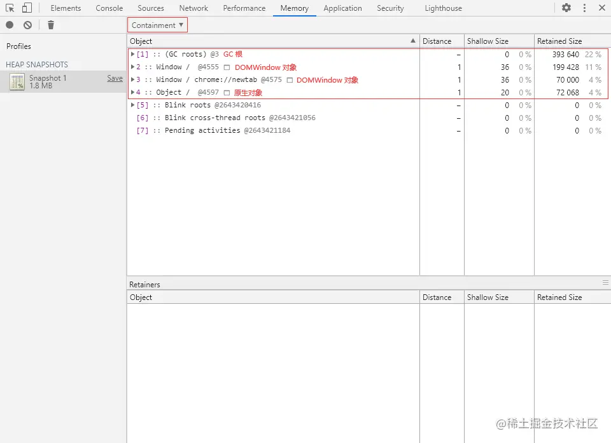
Task: Switch to the Sources tab
Action: coord(151,8)
